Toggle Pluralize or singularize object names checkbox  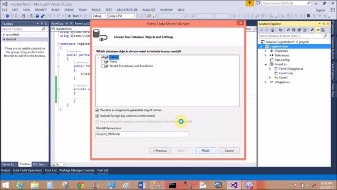coord(97,110)
